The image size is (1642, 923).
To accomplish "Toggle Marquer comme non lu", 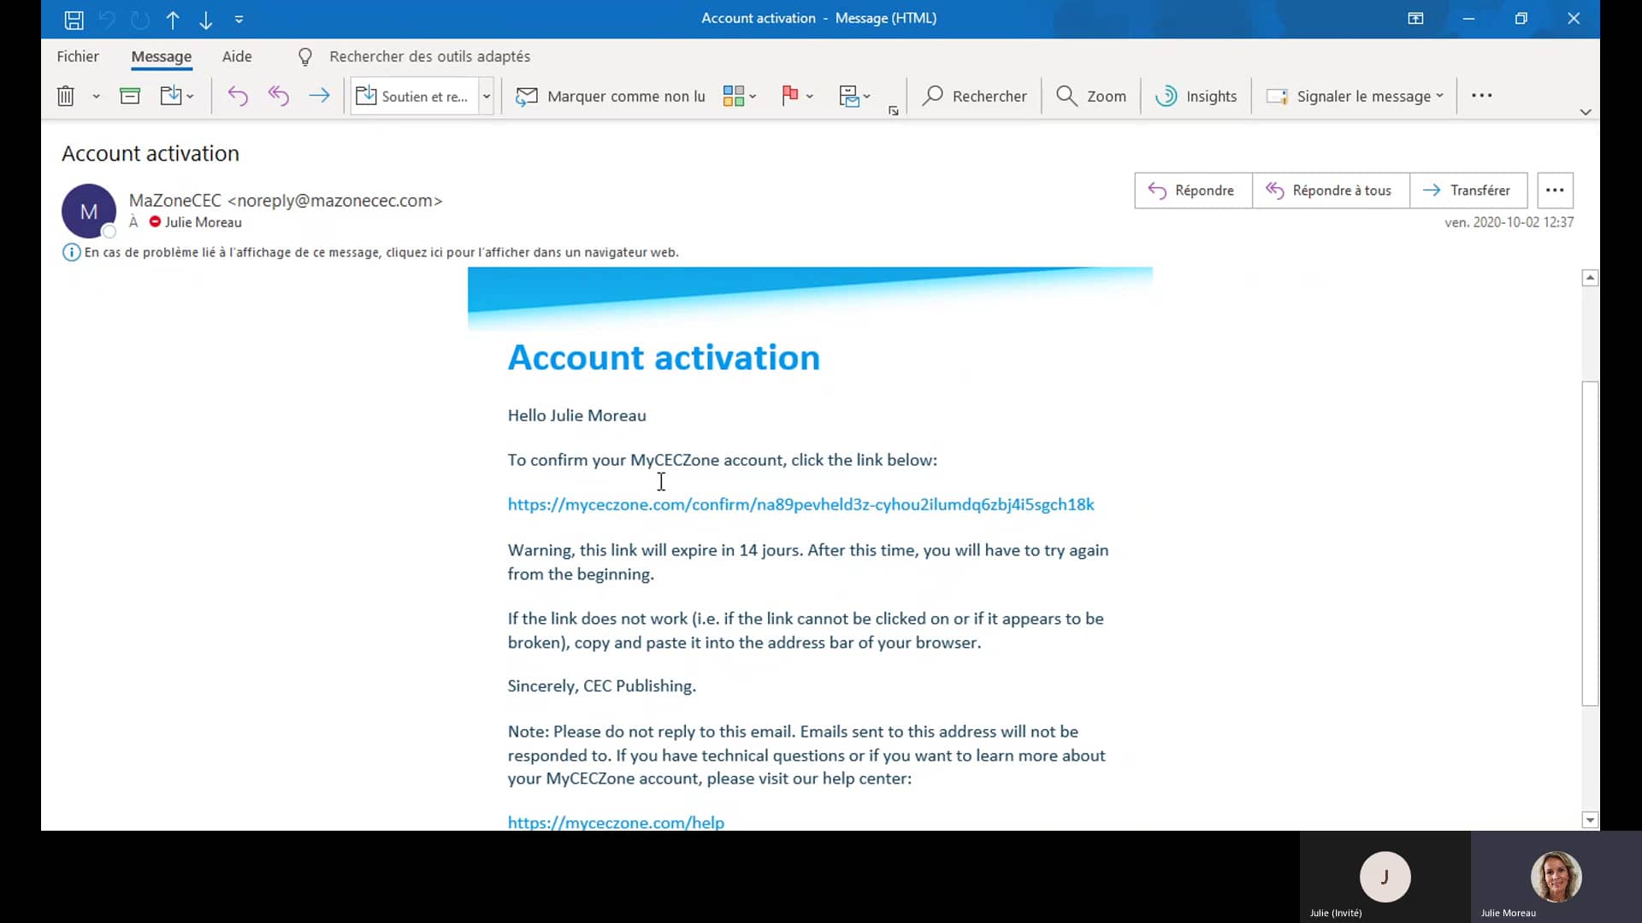I will click(611, 96).
